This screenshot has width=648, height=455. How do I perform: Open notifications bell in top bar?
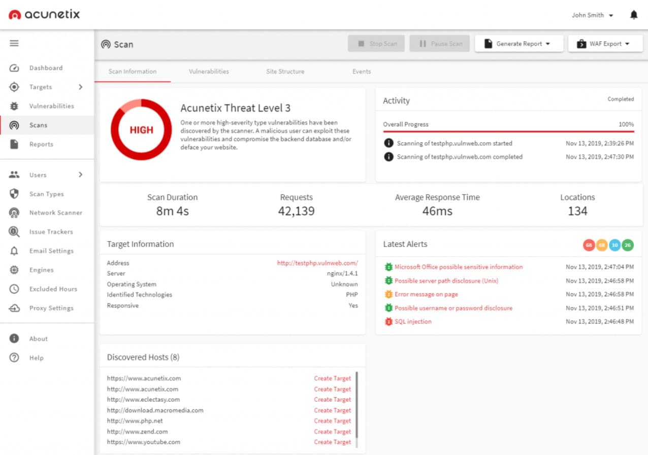tap(634, 15)
